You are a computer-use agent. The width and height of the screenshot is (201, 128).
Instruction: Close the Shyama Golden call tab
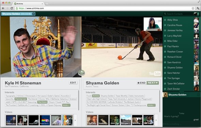(x=33, y=14)
